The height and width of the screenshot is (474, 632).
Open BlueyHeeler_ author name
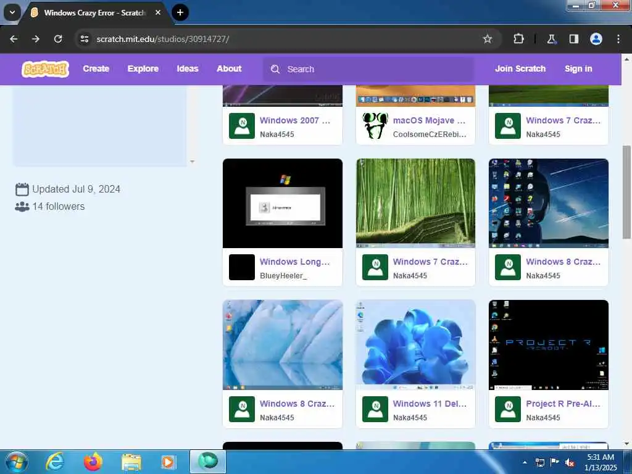[283, 276]
